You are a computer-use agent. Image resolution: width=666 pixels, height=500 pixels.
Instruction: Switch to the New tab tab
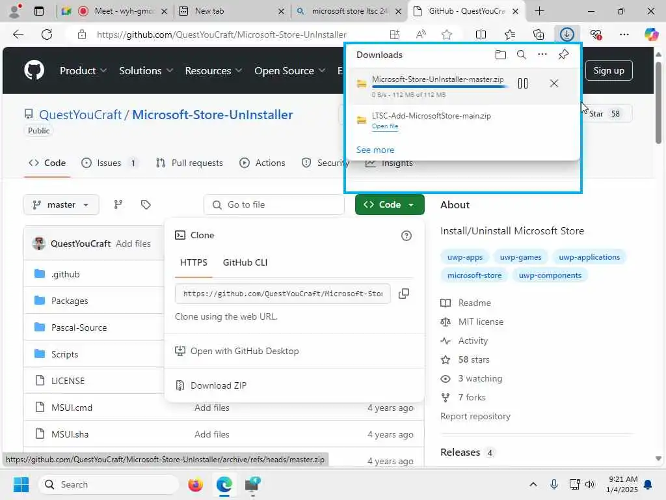pos(232,11)
